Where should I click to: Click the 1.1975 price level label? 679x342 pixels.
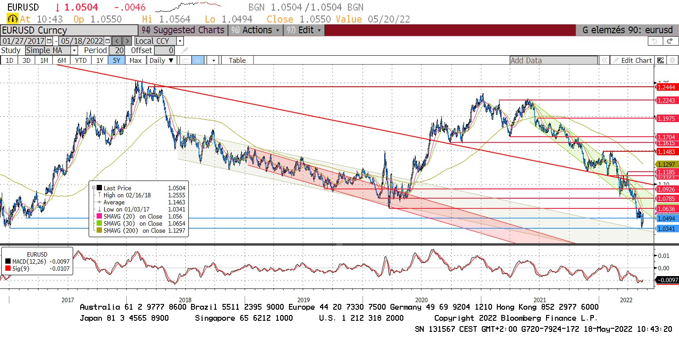[666, 118]
